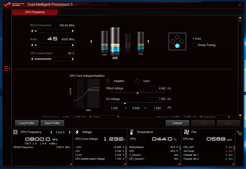Click the CPU temperature 044.0 reading
Image resolution: width=246 pixels, height=169 pixels.
(164, 139)
